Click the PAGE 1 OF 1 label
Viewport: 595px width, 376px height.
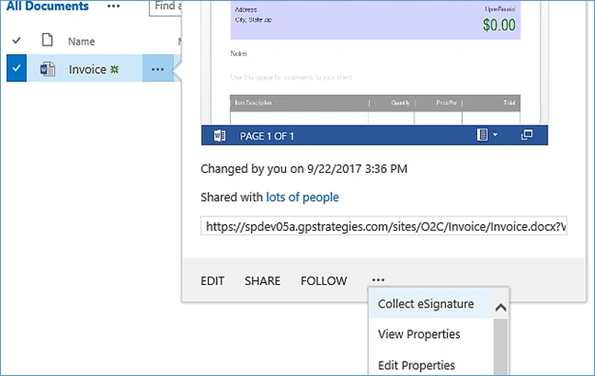click(x=267, y=136)
